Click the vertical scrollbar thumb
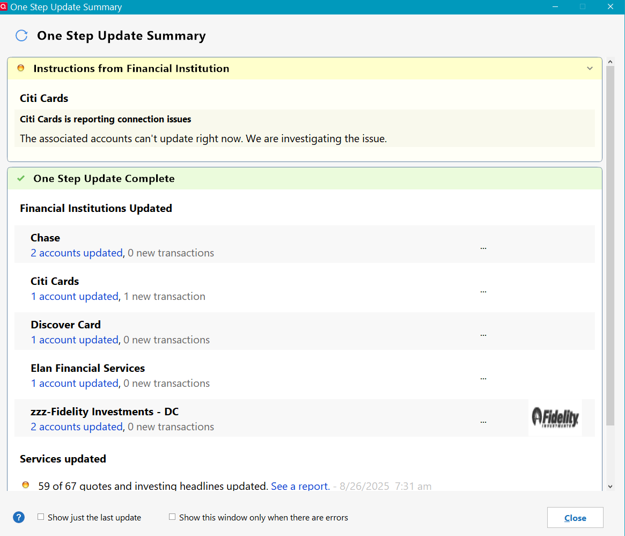The height and width of the screenshot is (536, 625). click(x=611, y=246)
